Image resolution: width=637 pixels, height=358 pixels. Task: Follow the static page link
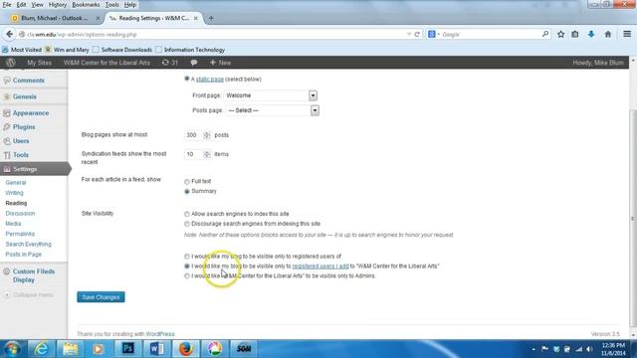tap(210, 80)
